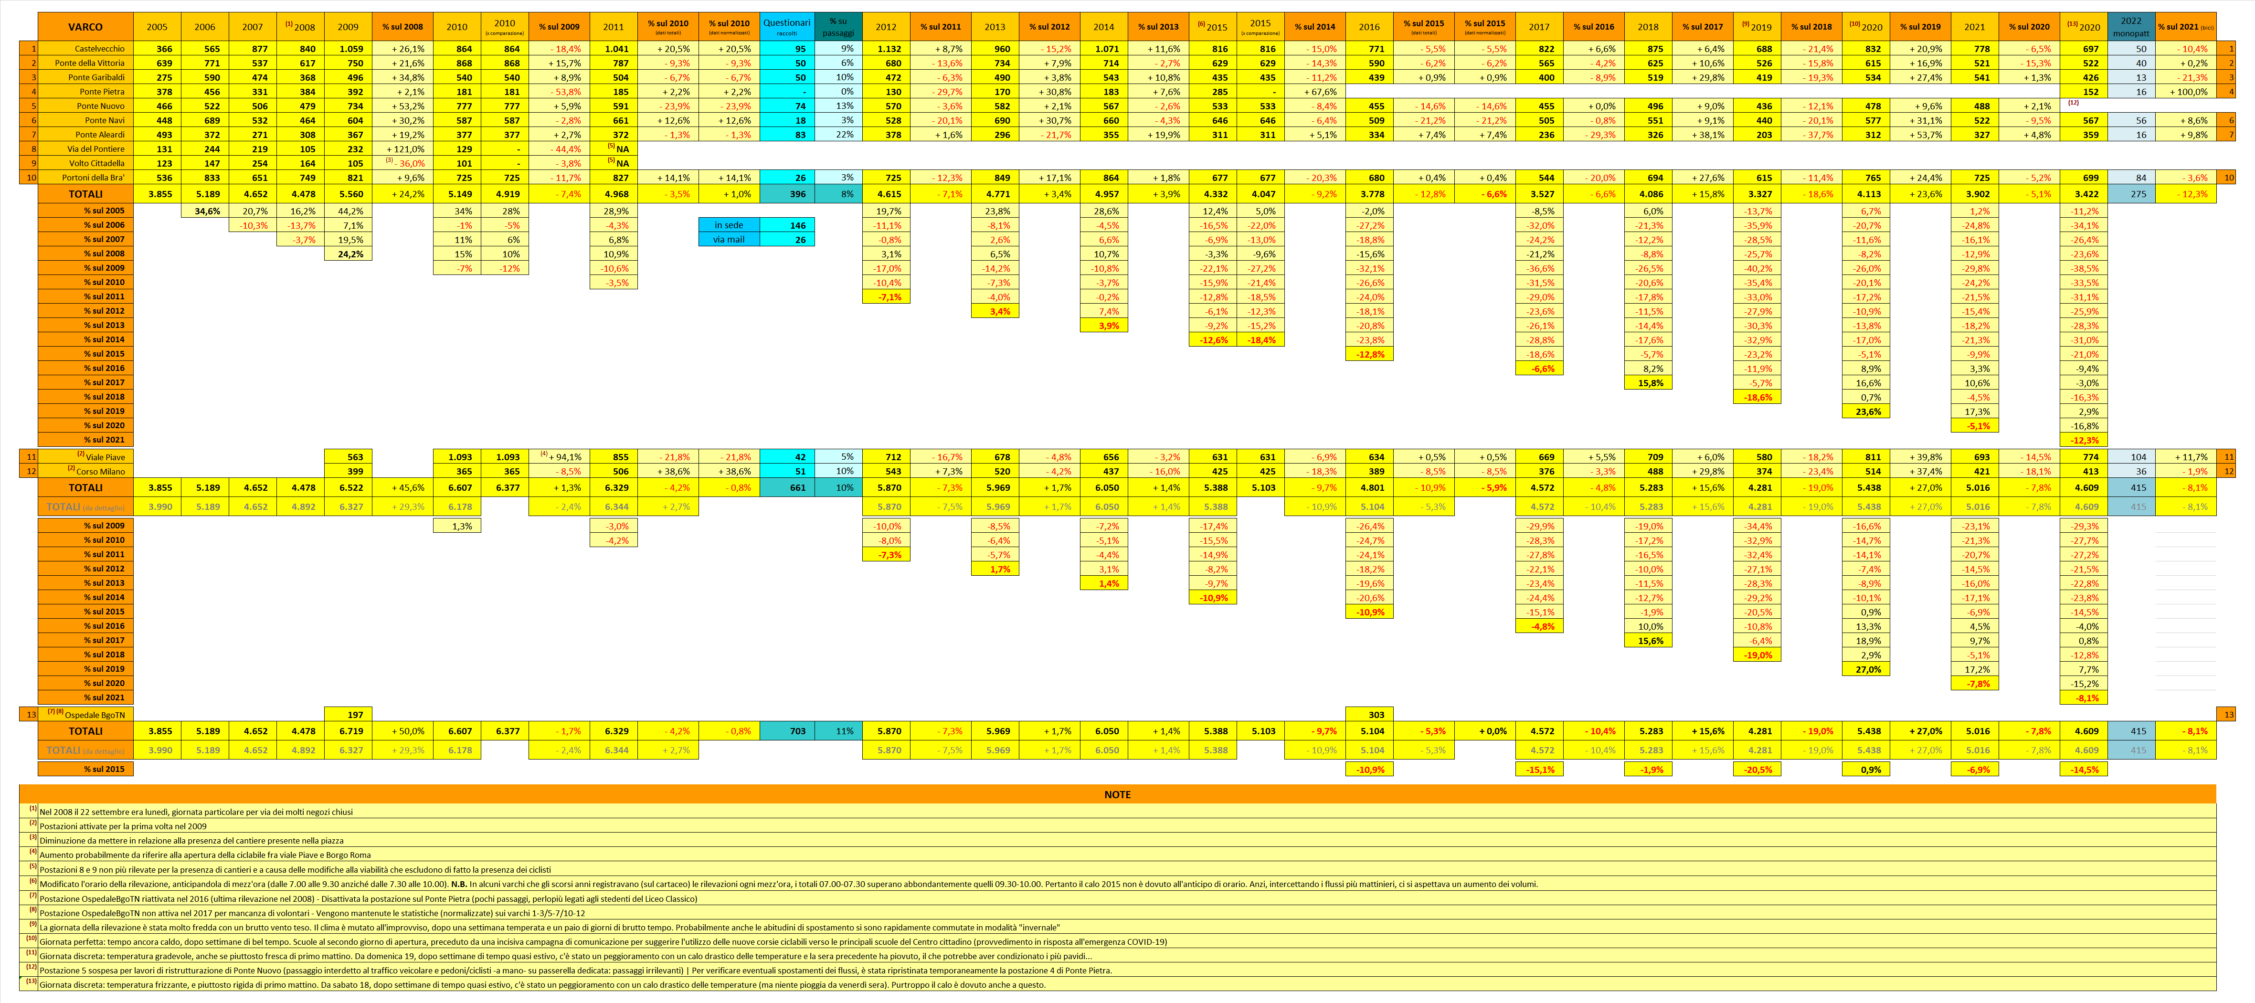Click the 2005 column header
The width and height of the screenshot is (2255, 1003).
(x=158, y=26)
